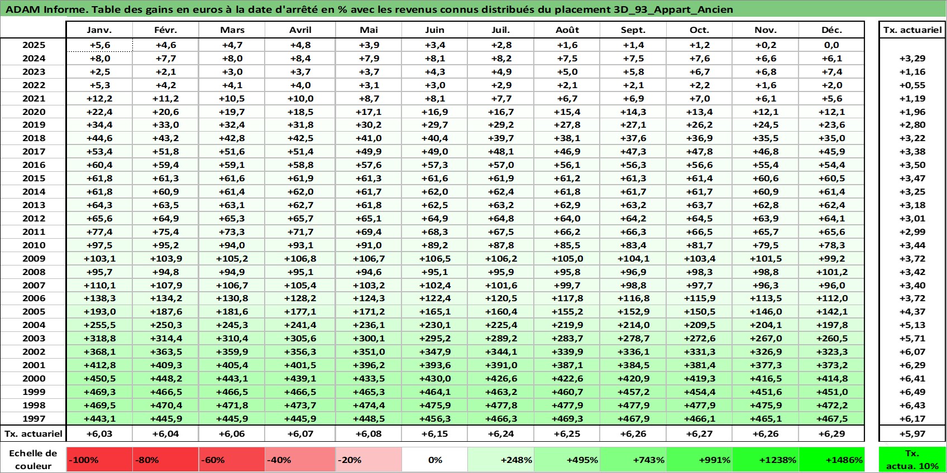
Task: Select the November 2002 cell '+326,9'
Action: tap(766, 351)
